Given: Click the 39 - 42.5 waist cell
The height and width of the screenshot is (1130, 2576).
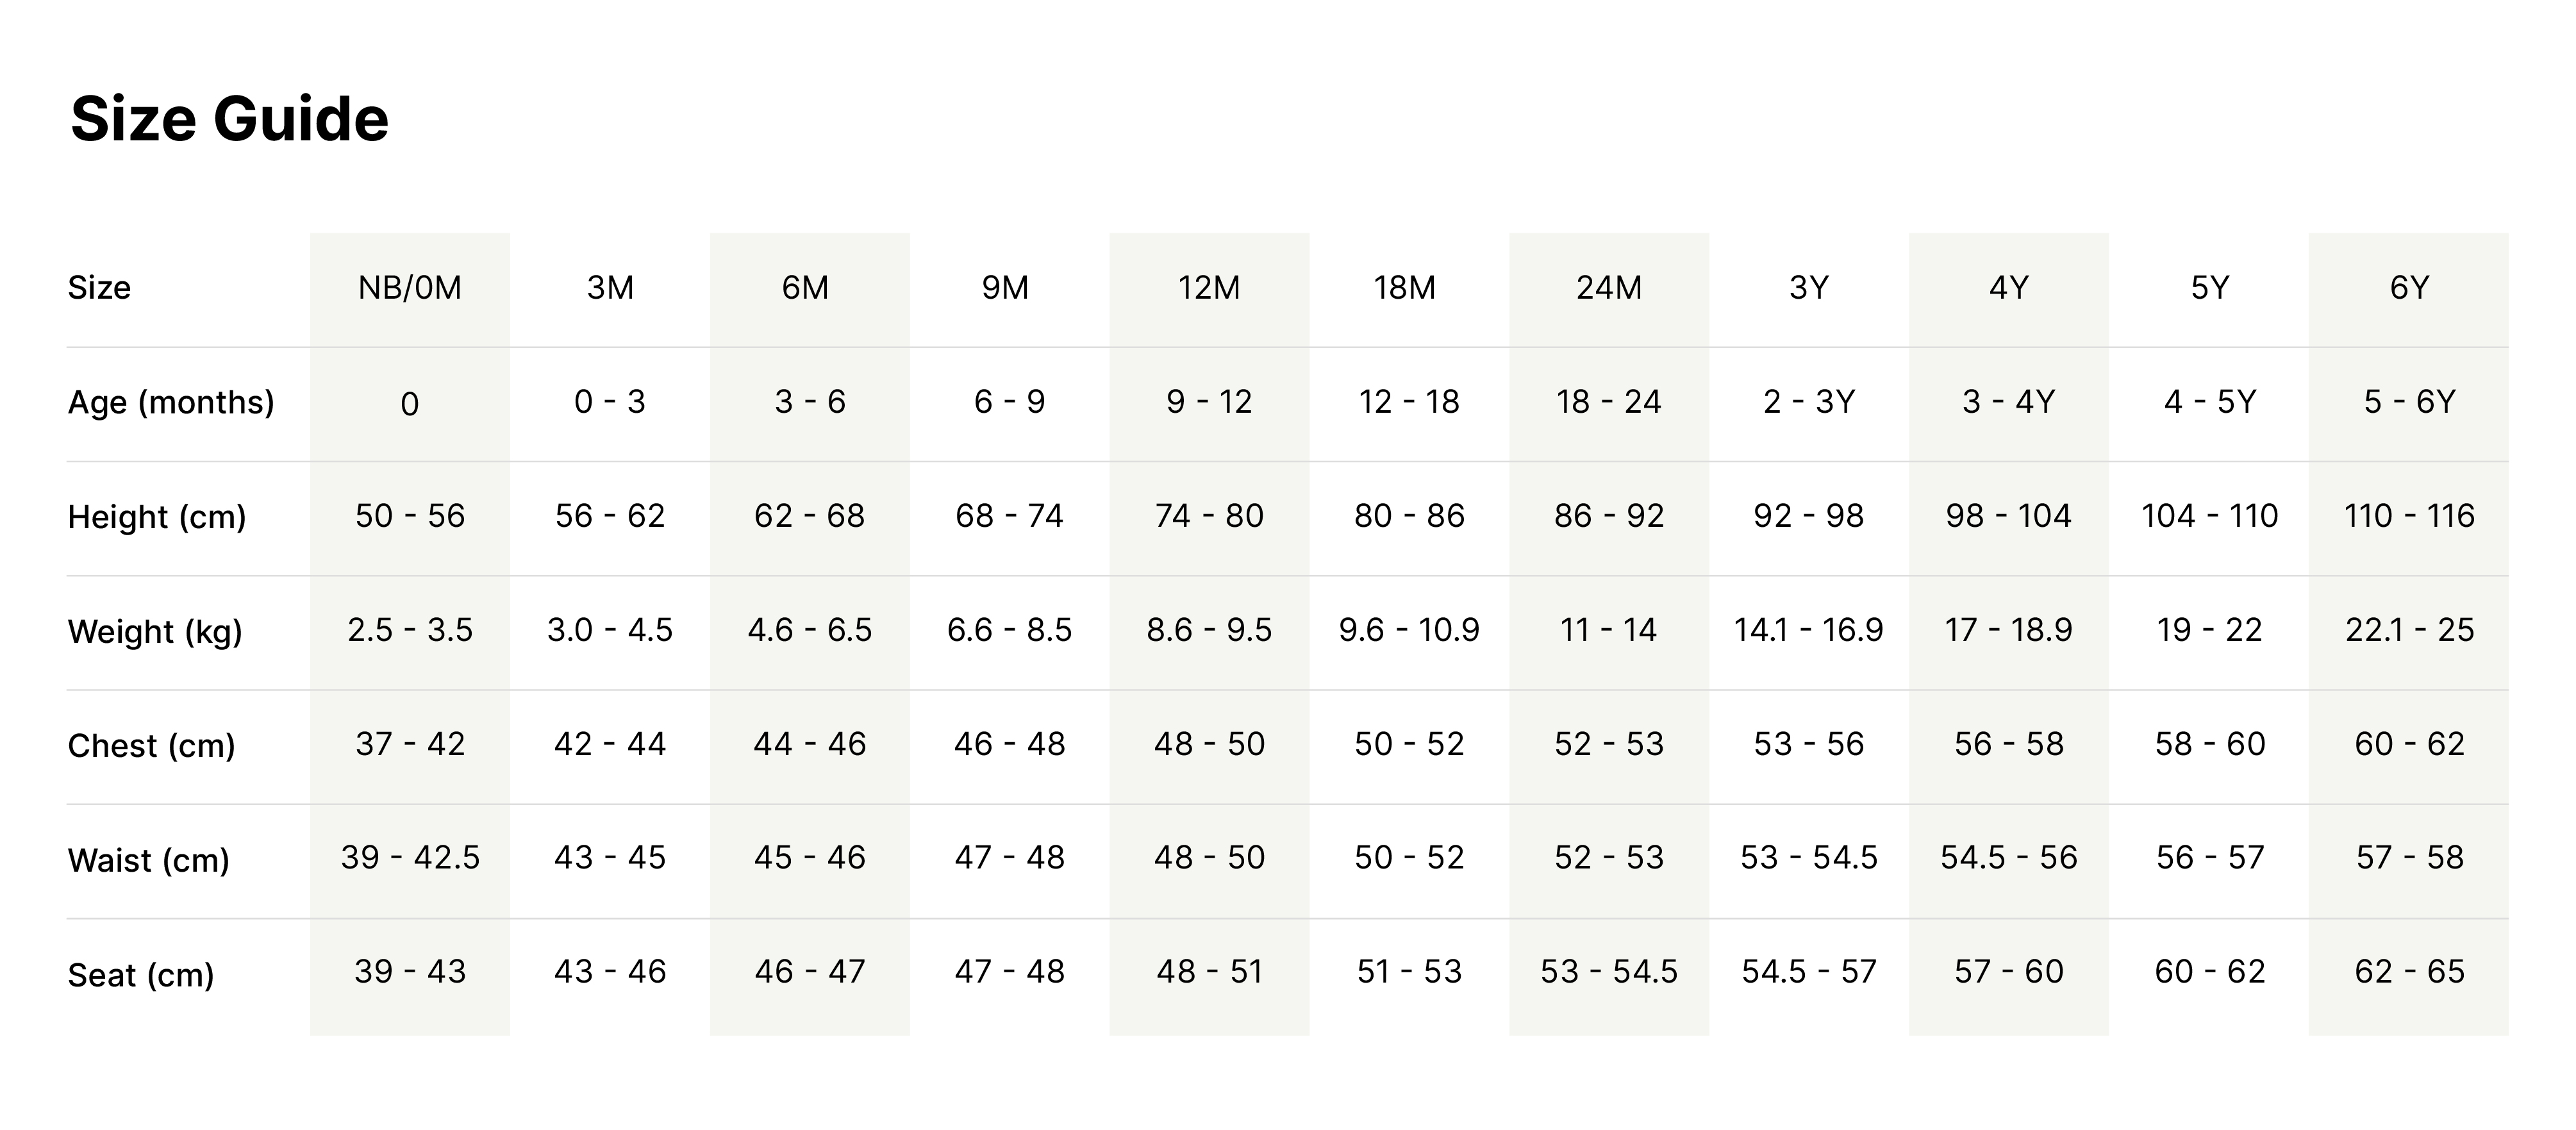Looking at the screenshot, I should point(410,857).
